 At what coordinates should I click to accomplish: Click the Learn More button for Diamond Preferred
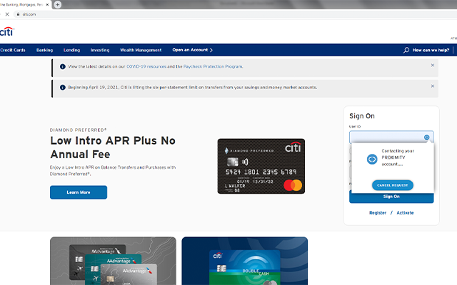pos(79,192)
